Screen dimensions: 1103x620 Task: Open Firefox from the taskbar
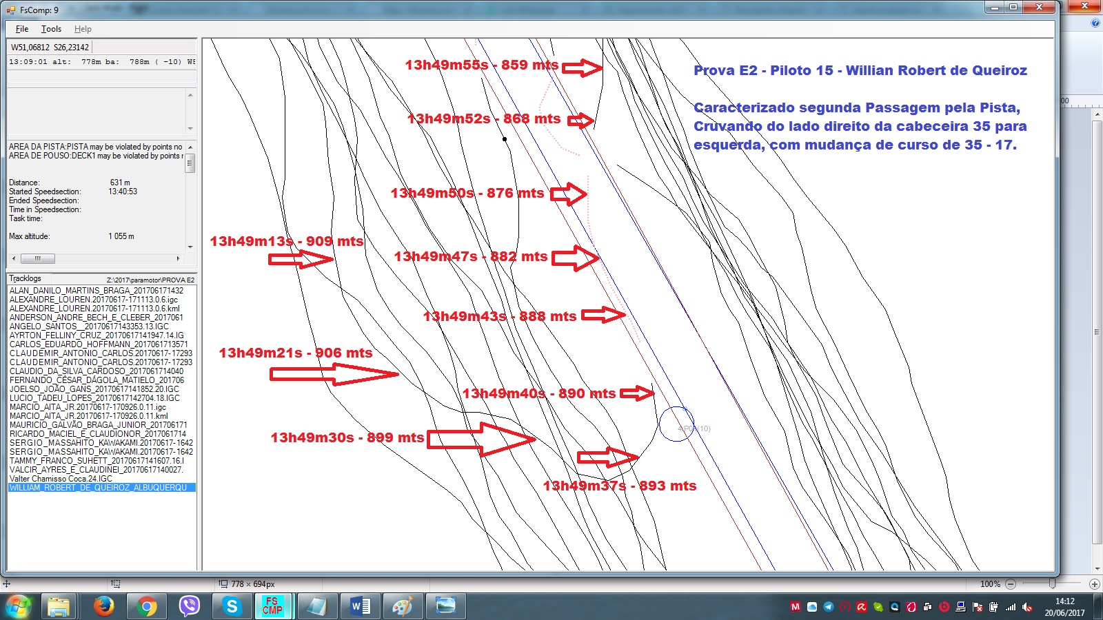(x=104, y=606)
